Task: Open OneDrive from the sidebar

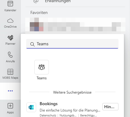Action: coord(10,23)
